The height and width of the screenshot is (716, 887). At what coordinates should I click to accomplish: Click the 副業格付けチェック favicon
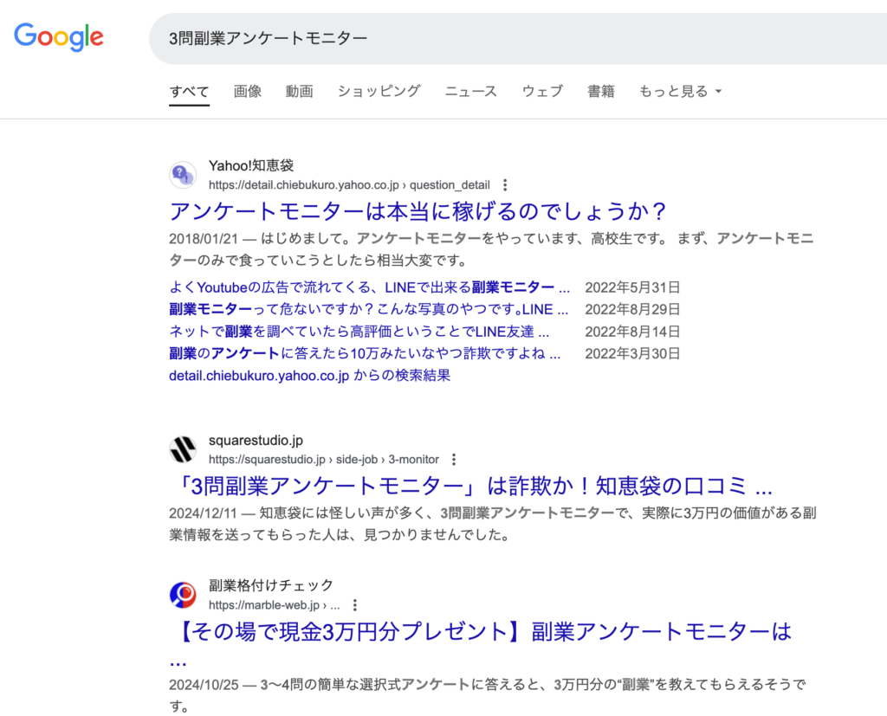(183, 595)
